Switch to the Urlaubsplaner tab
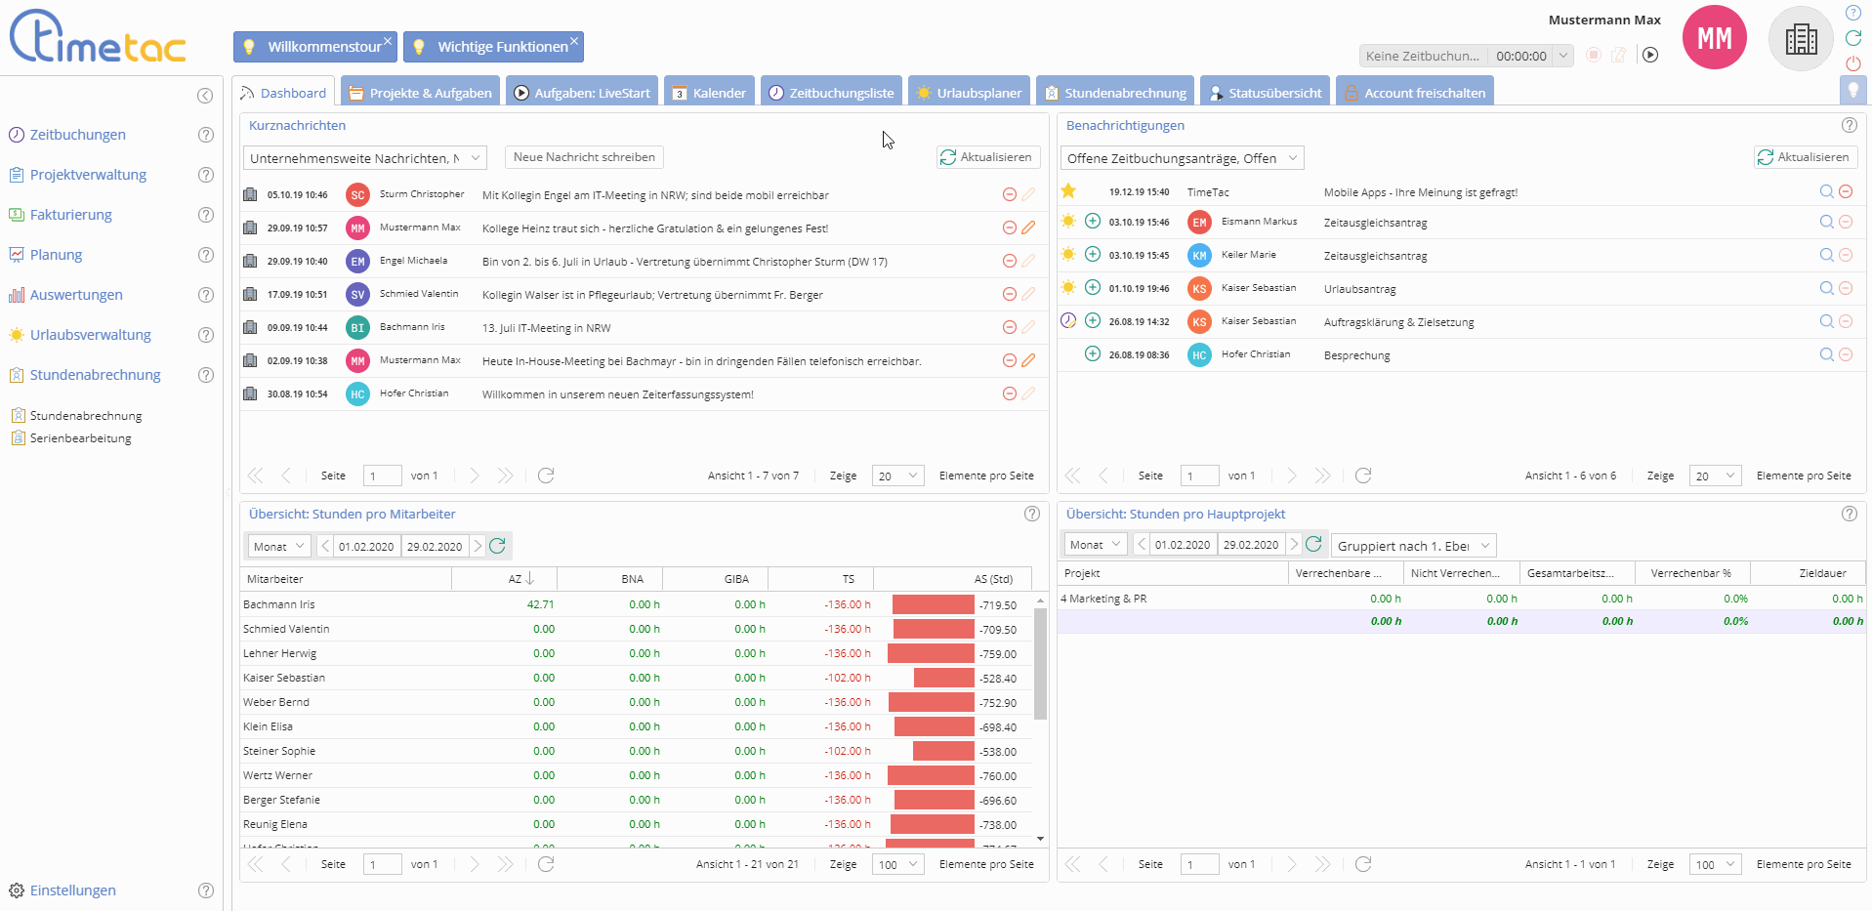Screen dimensions: 1872x911 pos(969,93)
